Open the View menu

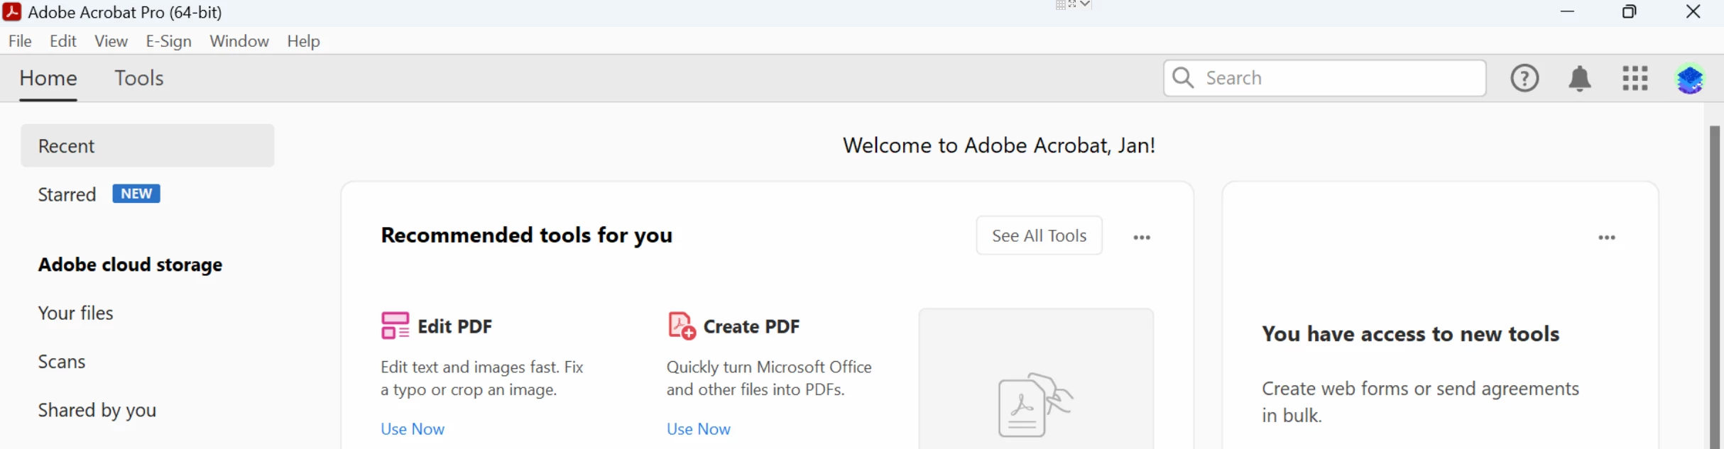pyautogui.click(x=111, y=41)
